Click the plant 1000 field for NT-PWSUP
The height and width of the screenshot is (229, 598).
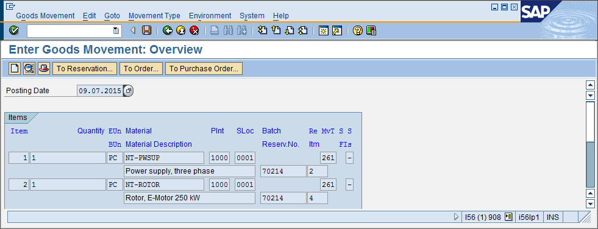(x=219, y=158)
